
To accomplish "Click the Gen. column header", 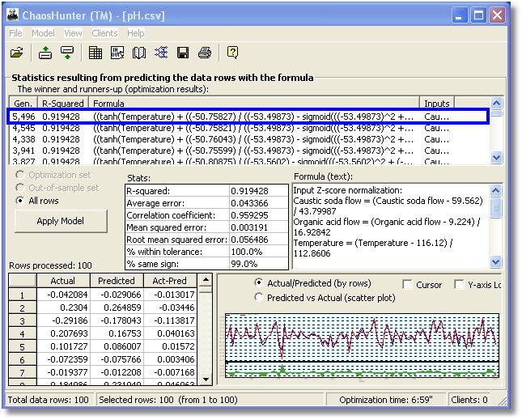I will 23,104.
